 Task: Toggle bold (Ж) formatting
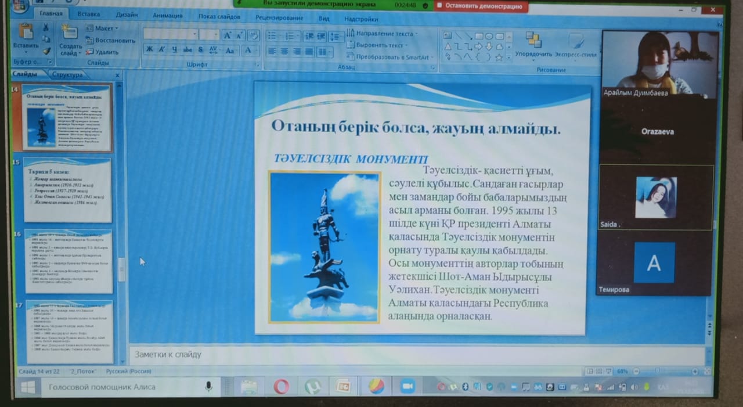(x=149, y=50)
